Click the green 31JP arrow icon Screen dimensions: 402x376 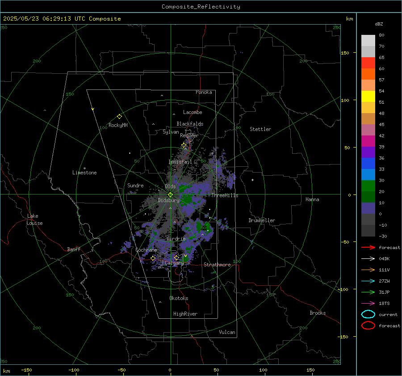tap(368, 292)
